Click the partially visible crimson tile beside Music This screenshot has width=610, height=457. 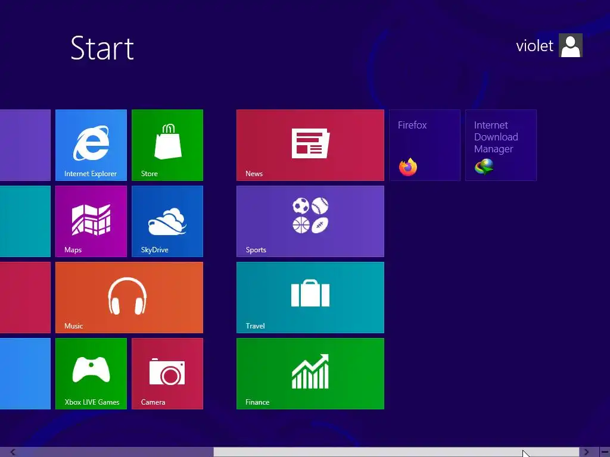point(25,298)
